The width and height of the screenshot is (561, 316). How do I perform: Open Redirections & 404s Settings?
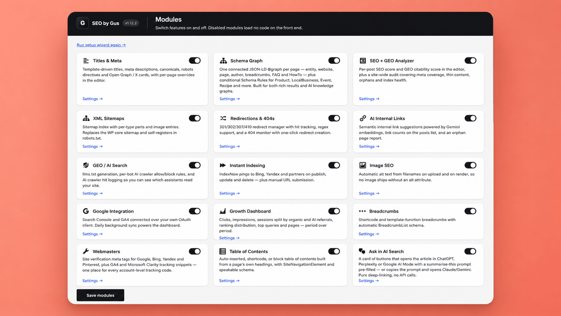(229, 146)
